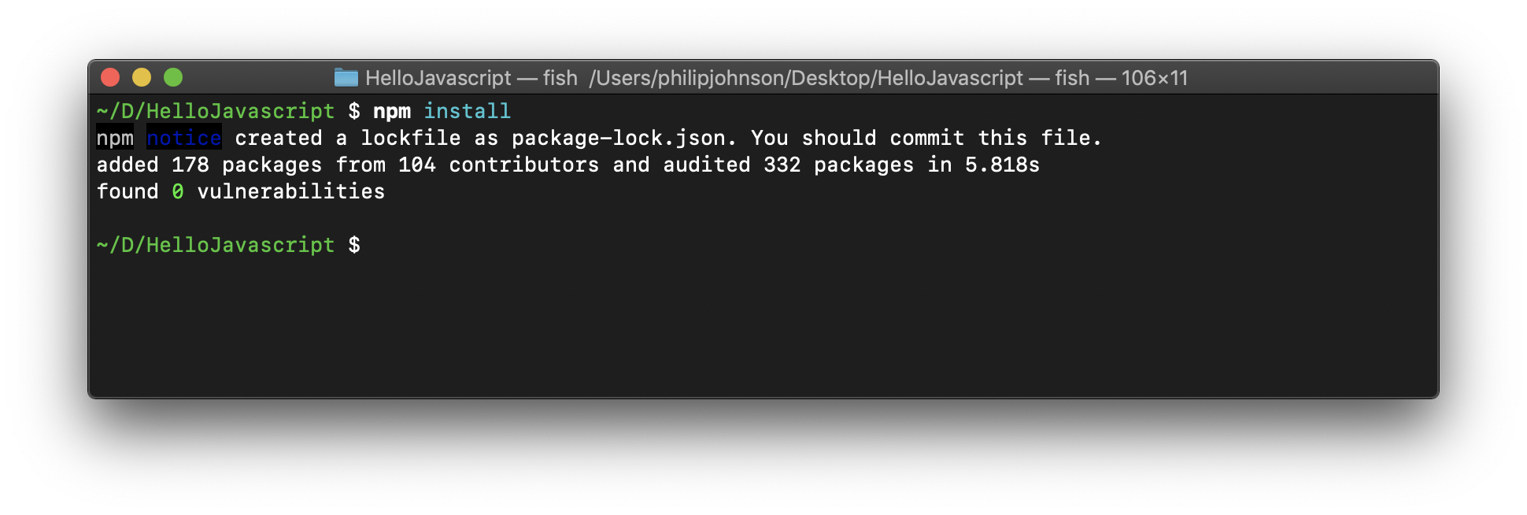Click the highlighted npm at output line start
The height and width of the screenshot is (515, 1527).
(x=115, y=138)
